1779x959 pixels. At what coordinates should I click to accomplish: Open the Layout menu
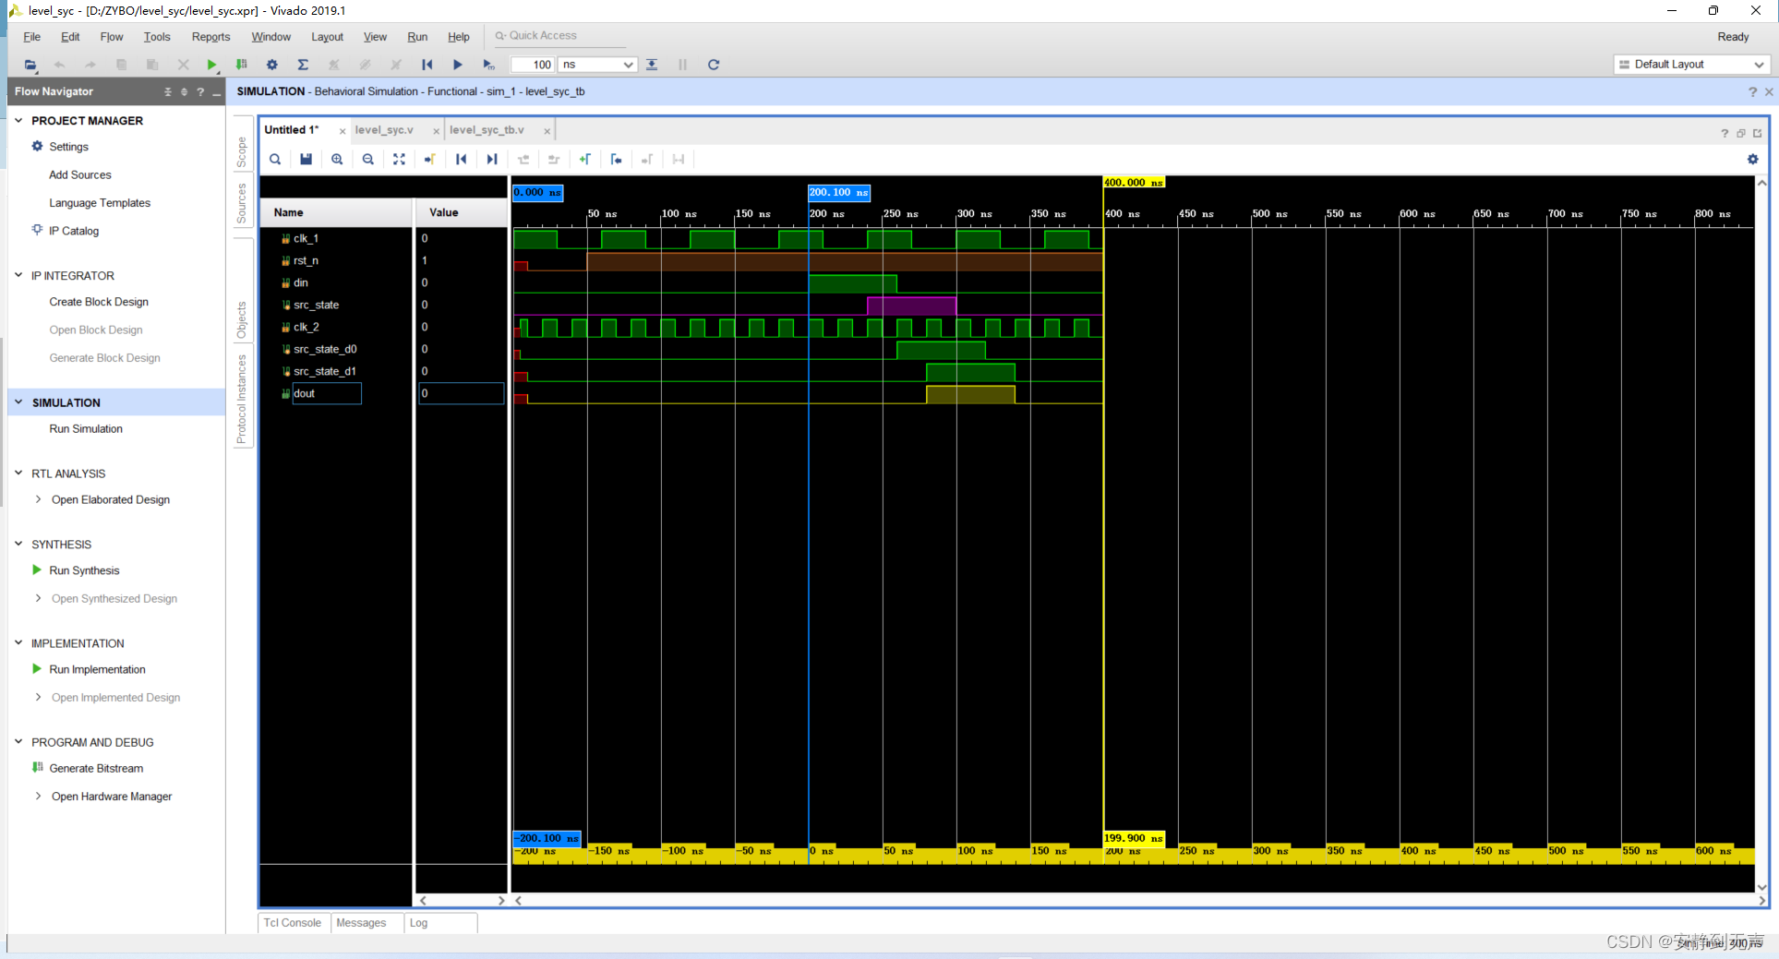click(x=327, y=37)
